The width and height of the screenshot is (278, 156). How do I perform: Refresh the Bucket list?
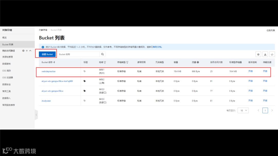pyautogui.click(x=272, y=54)
